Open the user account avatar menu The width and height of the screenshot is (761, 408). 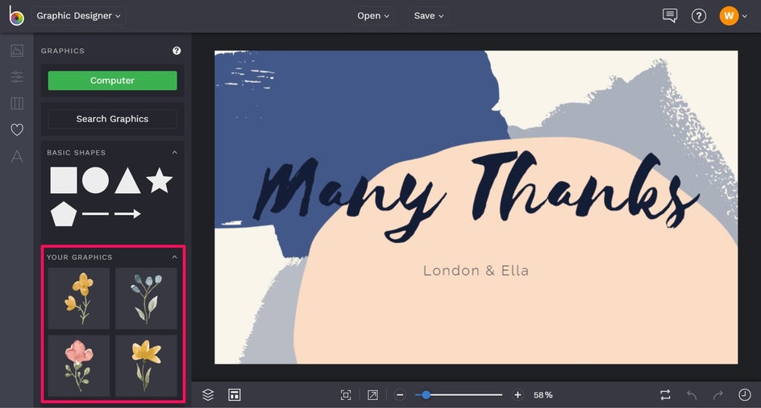(x=732, y=16)
